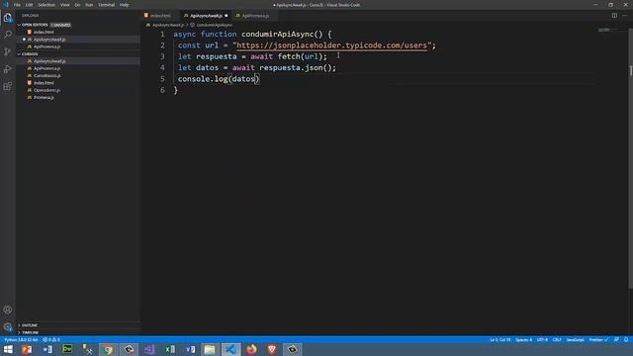Open the Source Control view

pos(8,51)
